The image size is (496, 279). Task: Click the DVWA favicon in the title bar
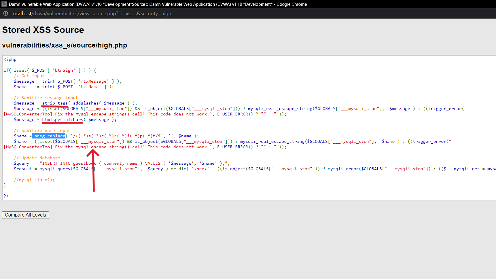(x=4, y=4)
